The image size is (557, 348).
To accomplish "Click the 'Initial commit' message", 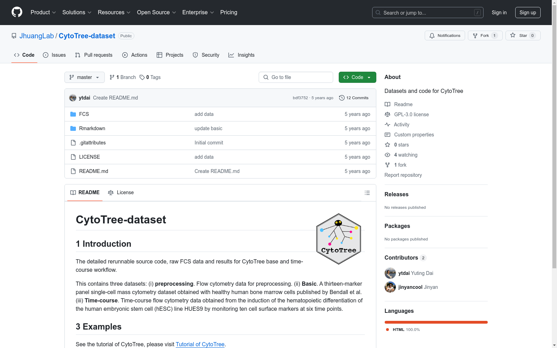I will coord(209,143).
